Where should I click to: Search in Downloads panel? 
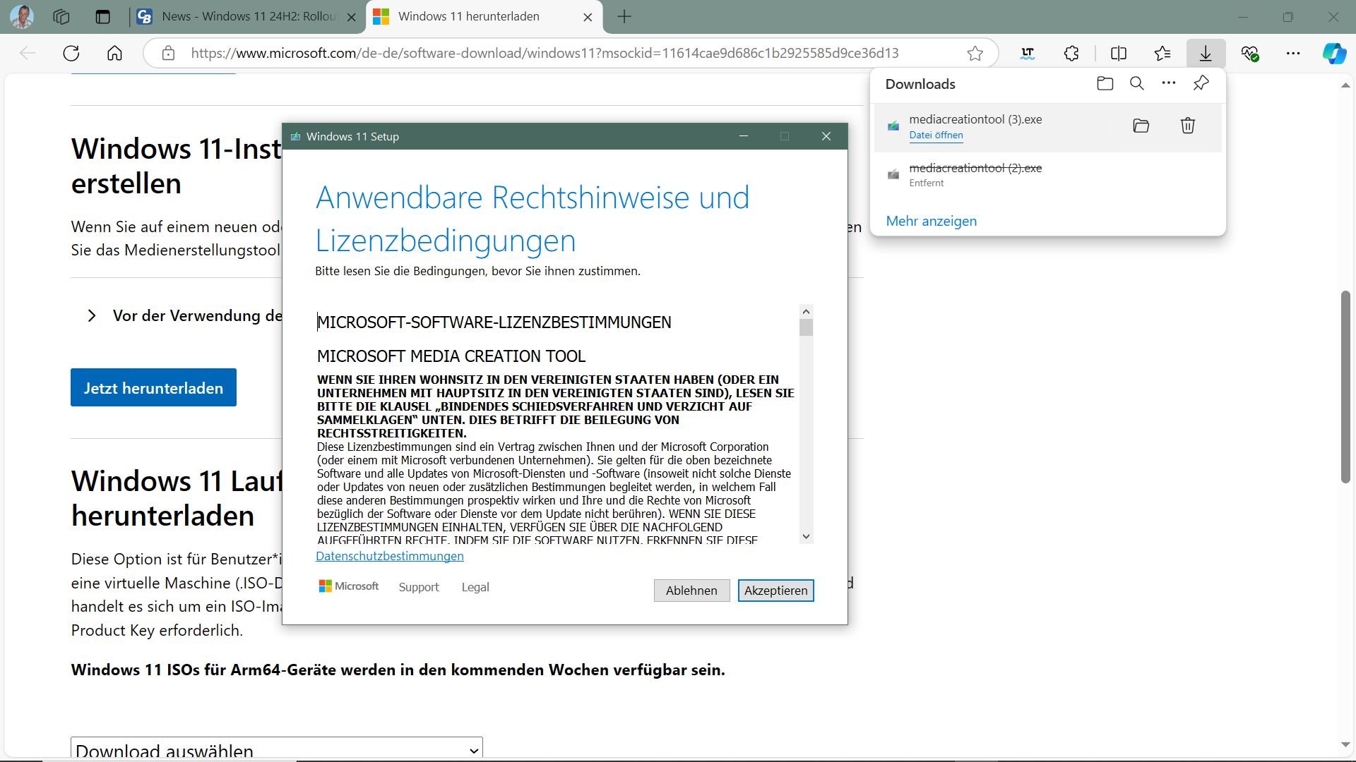coord(1136,83)
